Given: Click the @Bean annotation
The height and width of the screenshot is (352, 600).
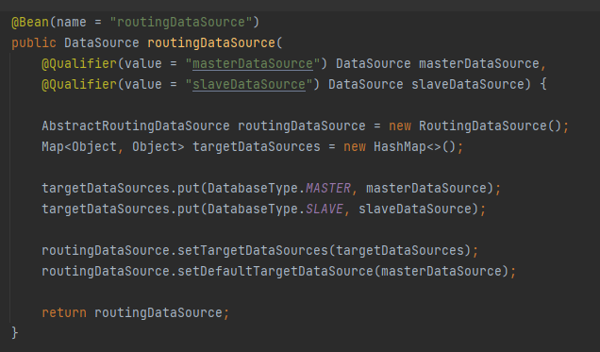Looking at the screenshot, I should (x=30, y=22).
